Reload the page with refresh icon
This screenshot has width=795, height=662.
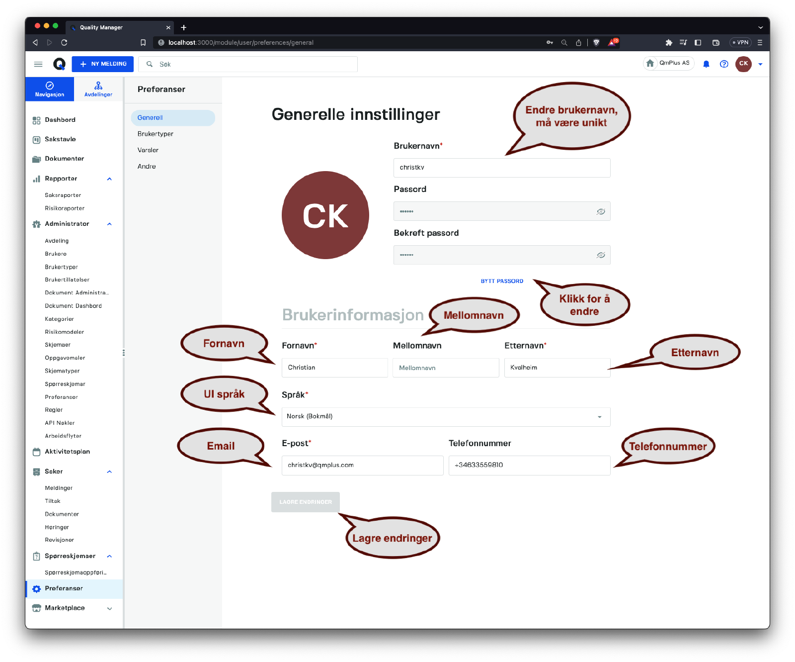(x=64, y=43)
